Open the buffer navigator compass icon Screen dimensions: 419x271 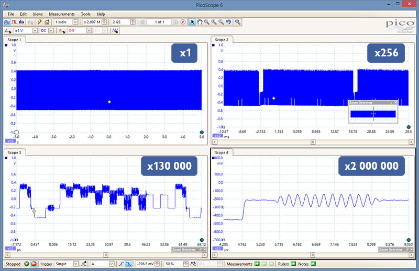click(x=183, y=22)
